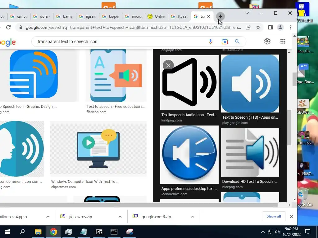Open Google quick settings gear
Image resolution: width=318 pixels, height=238 pixels.
click(x=267, y=41)
